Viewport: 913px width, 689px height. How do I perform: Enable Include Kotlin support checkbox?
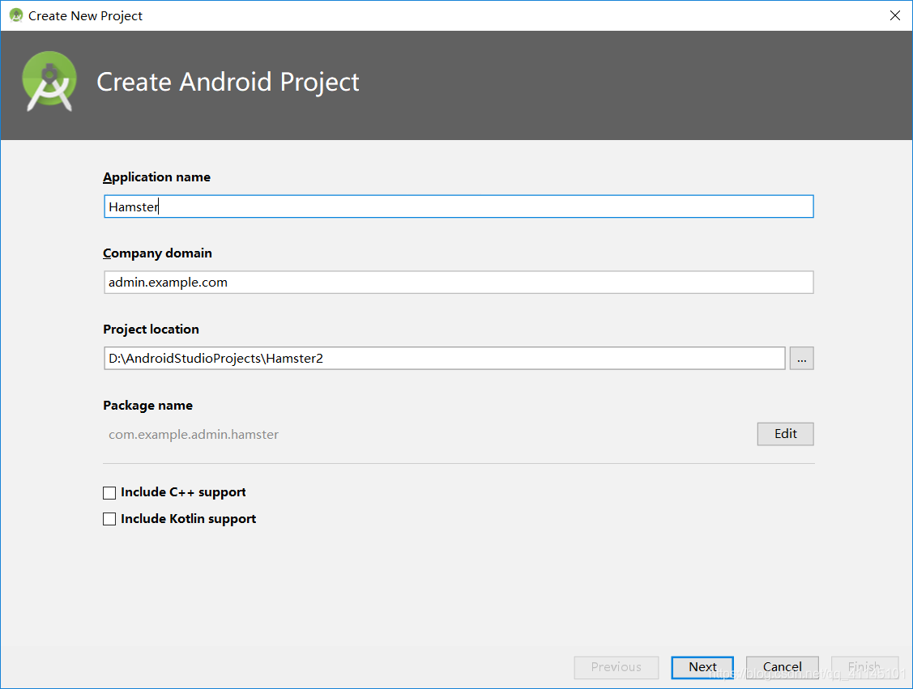tap(109, 519)
